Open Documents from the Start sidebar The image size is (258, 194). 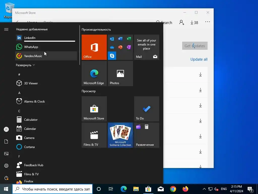6,141
